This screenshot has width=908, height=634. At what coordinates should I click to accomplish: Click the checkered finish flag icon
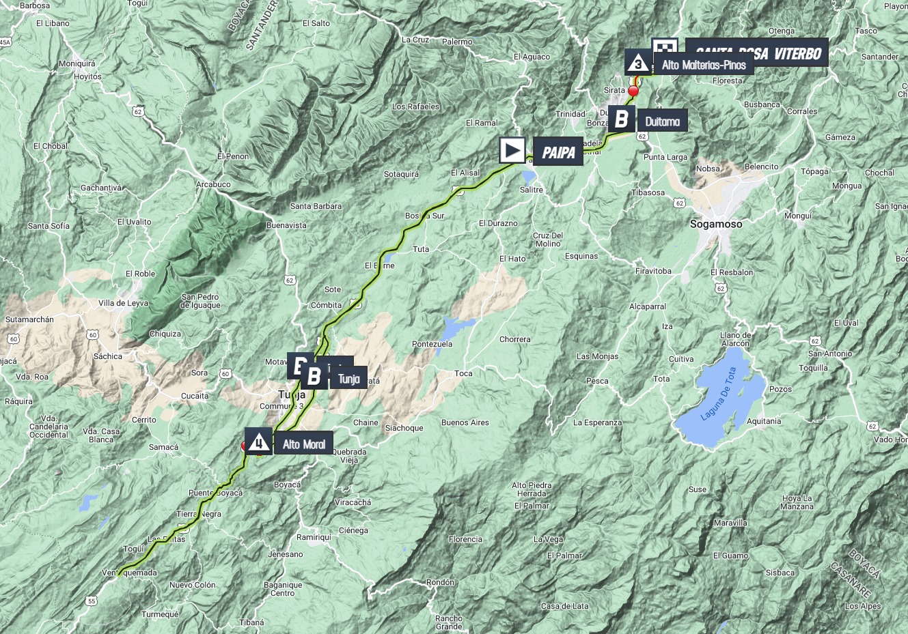click(x=664, y=46)
